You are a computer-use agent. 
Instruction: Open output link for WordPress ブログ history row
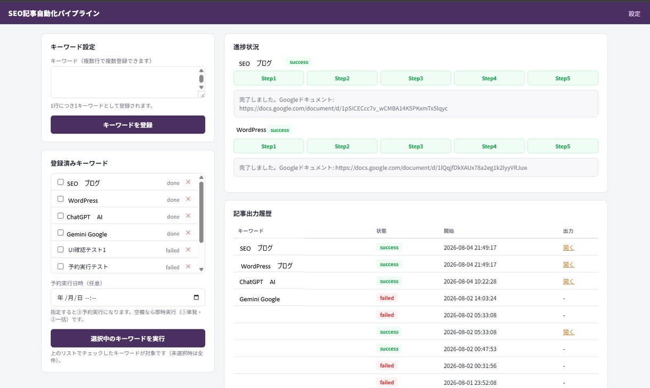tap(568, 265)
